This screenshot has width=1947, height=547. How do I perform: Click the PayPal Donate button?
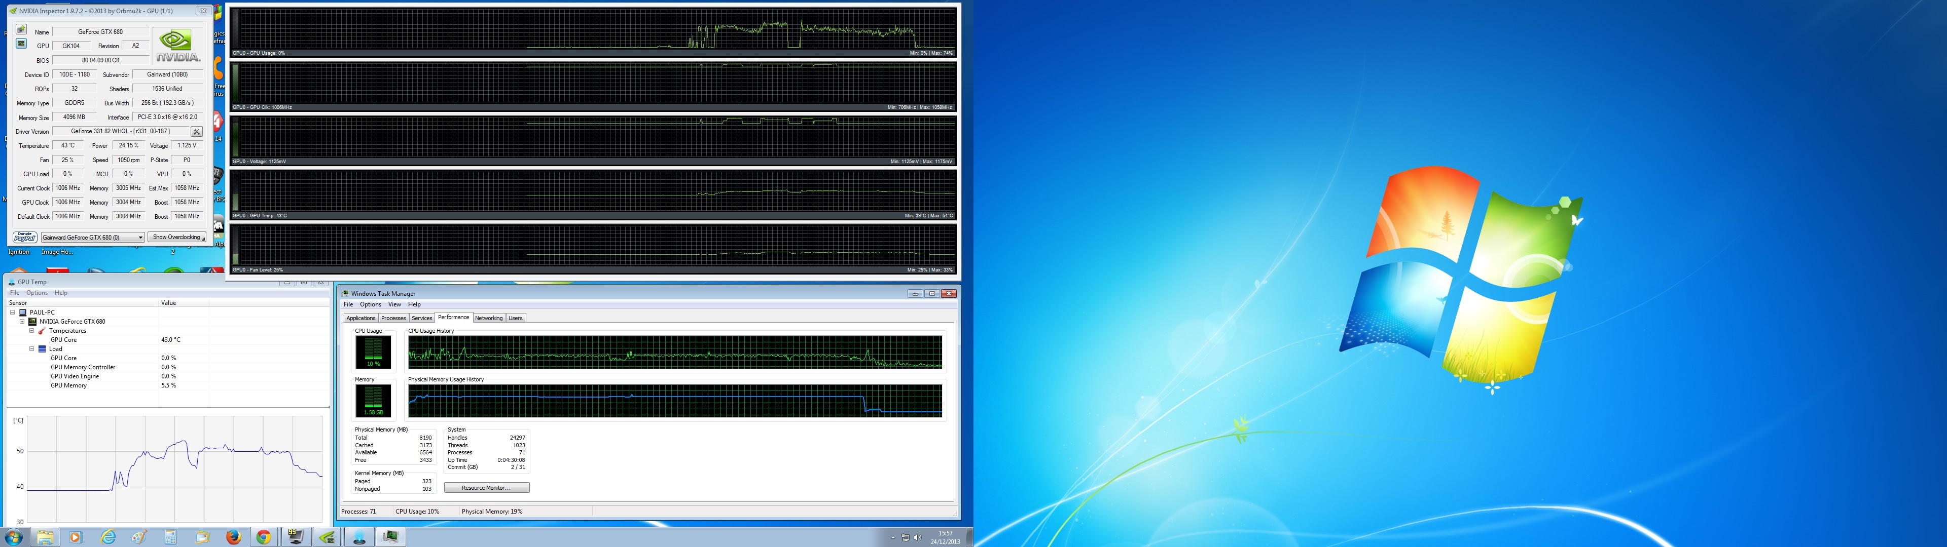coord(25,237)
